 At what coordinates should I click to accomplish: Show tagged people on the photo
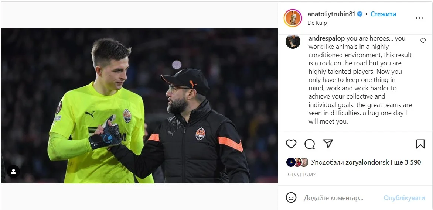14,171
